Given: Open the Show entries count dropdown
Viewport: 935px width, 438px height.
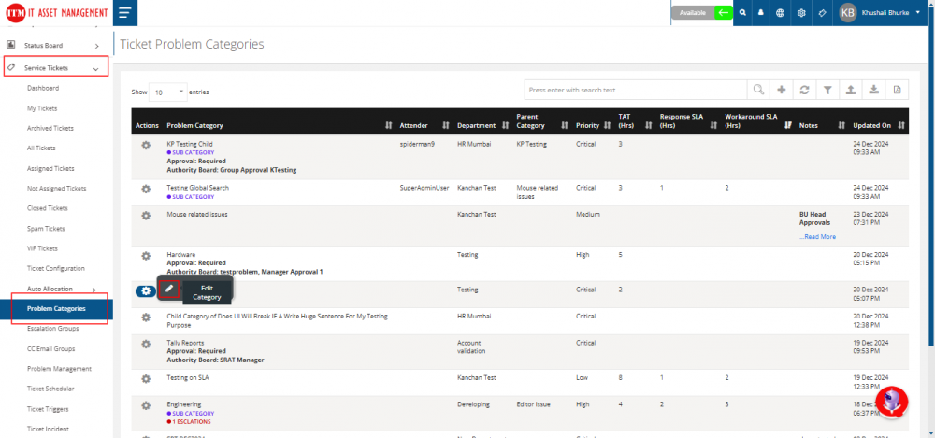Looking at the screenshot, I should pyautogui.click(x=168, y=92).
